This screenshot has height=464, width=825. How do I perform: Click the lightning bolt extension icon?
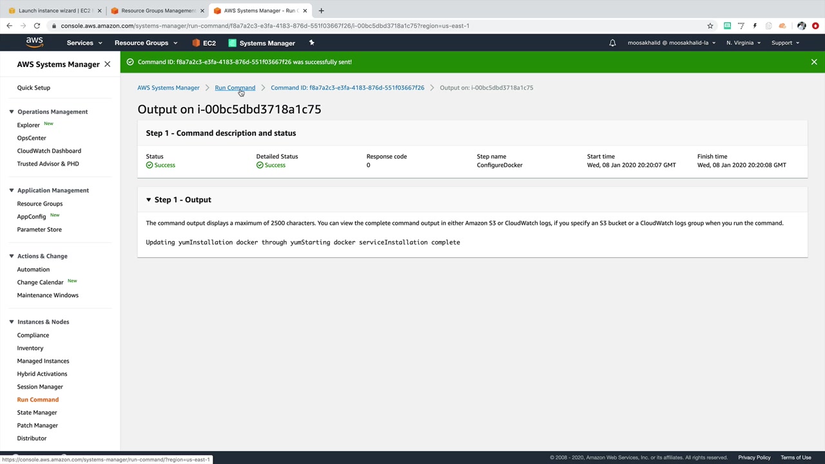tap(755, 26)
